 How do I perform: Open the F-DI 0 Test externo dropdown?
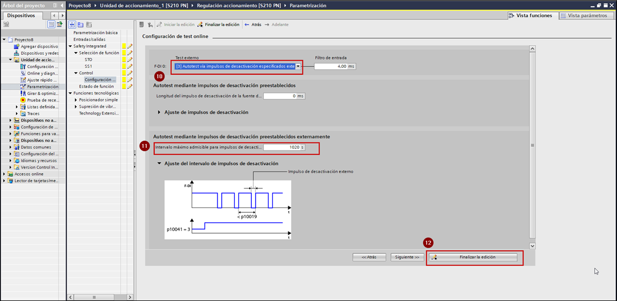(297, 66)
